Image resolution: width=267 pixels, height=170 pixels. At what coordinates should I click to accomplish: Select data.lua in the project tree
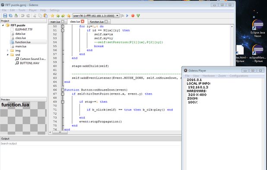(x=20, y=34)
